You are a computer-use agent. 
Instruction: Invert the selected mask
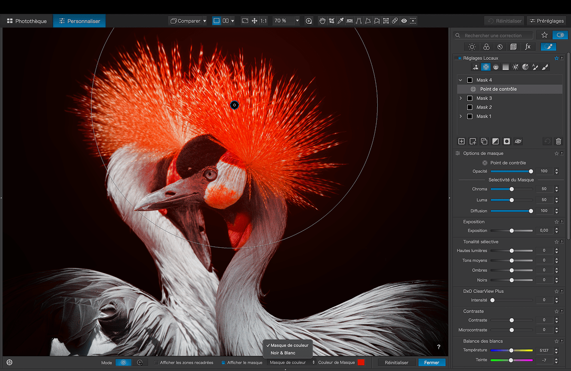[x=495, y=141]
